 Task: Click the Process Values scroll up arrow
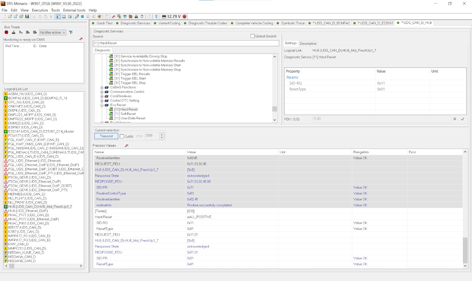point(465,152)
